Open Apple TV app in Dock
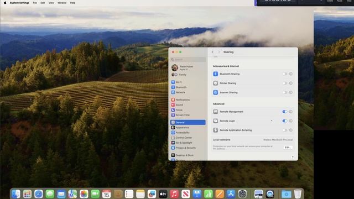 pos(163,194)
